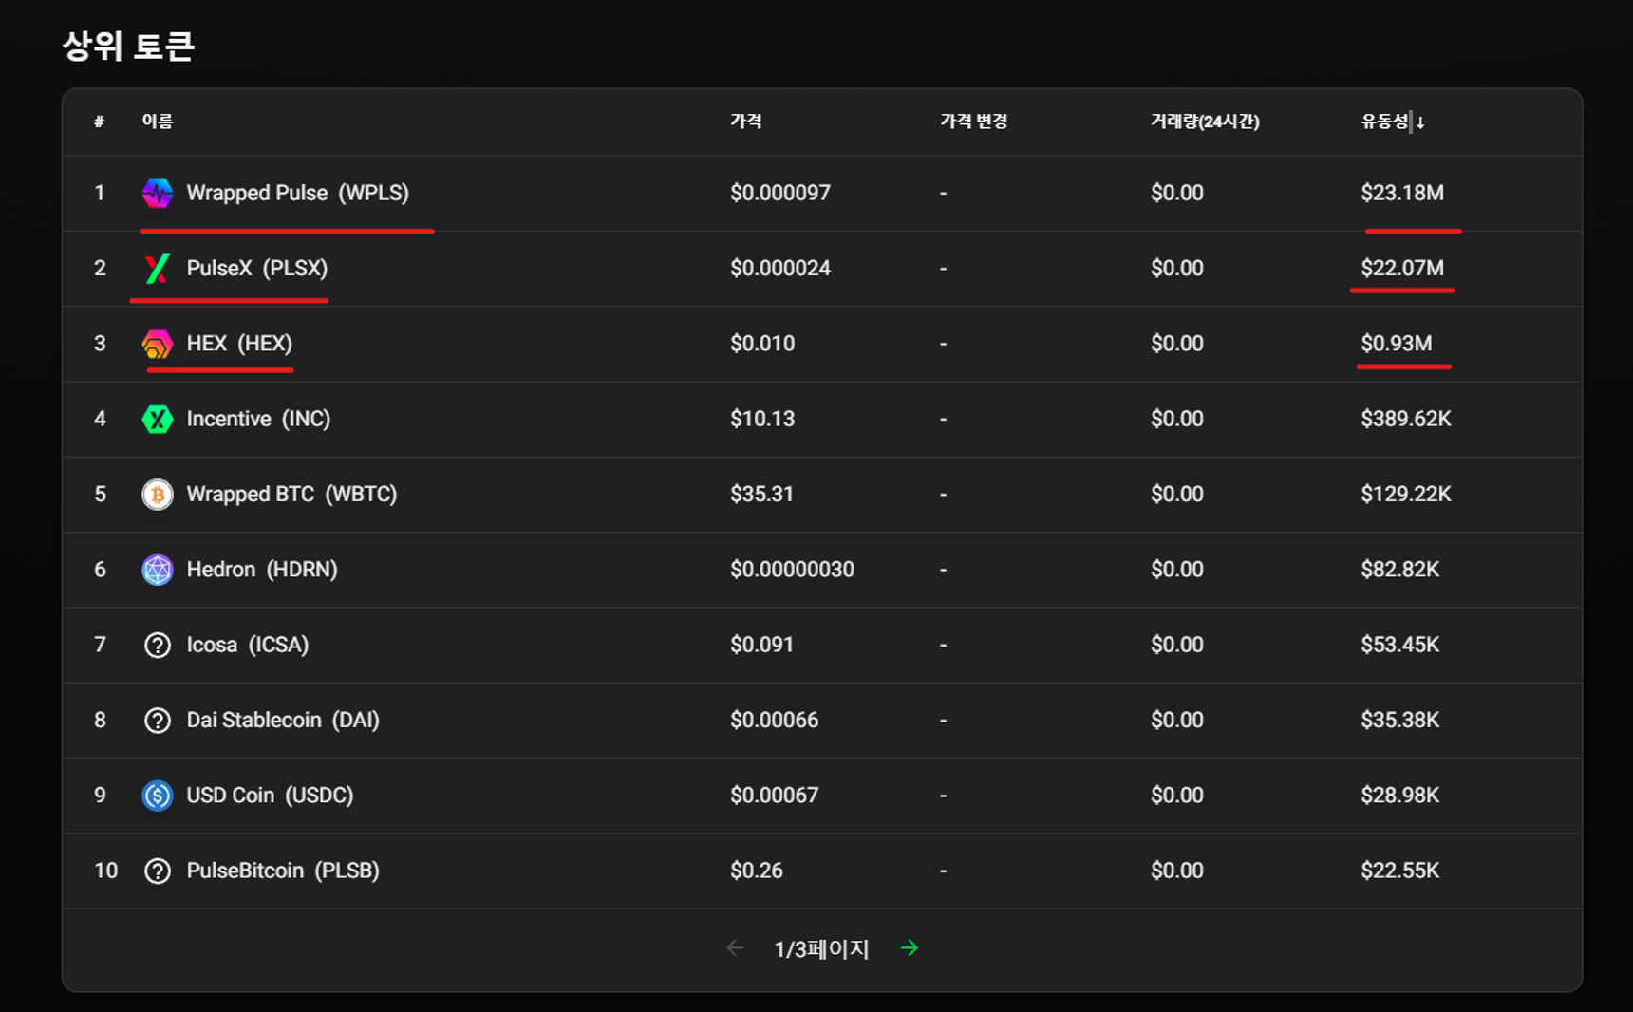Click the $0.00066 price of DAI
Viewport: 1633px width, 1012px height.
coord(774,721)
